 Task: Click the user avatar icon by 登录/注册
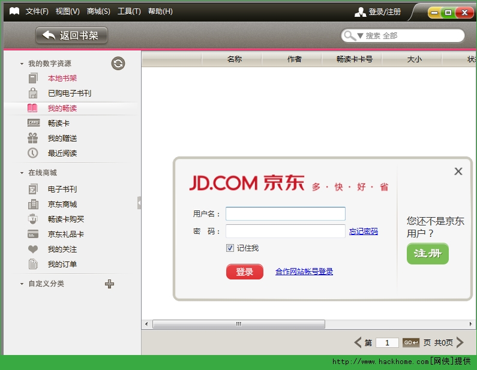pyautogui.click(x=360, y=12)
